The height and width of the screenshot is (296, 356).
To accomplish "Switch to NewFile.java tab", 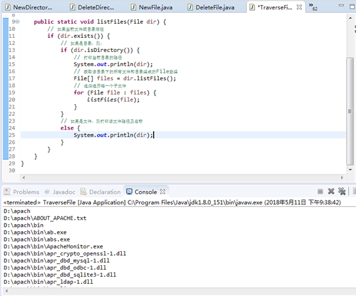I will 152,8.
